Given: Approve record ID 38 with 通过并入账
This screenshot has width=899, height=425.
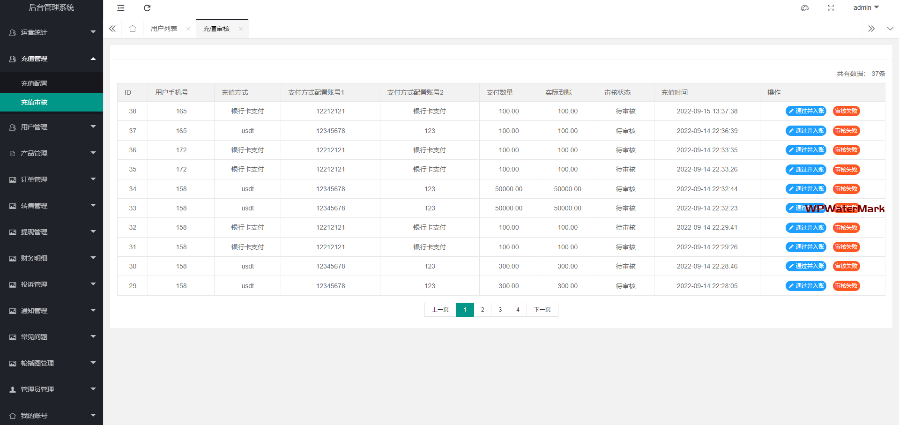Looking at the screenshot, I should tap(806, 111).
